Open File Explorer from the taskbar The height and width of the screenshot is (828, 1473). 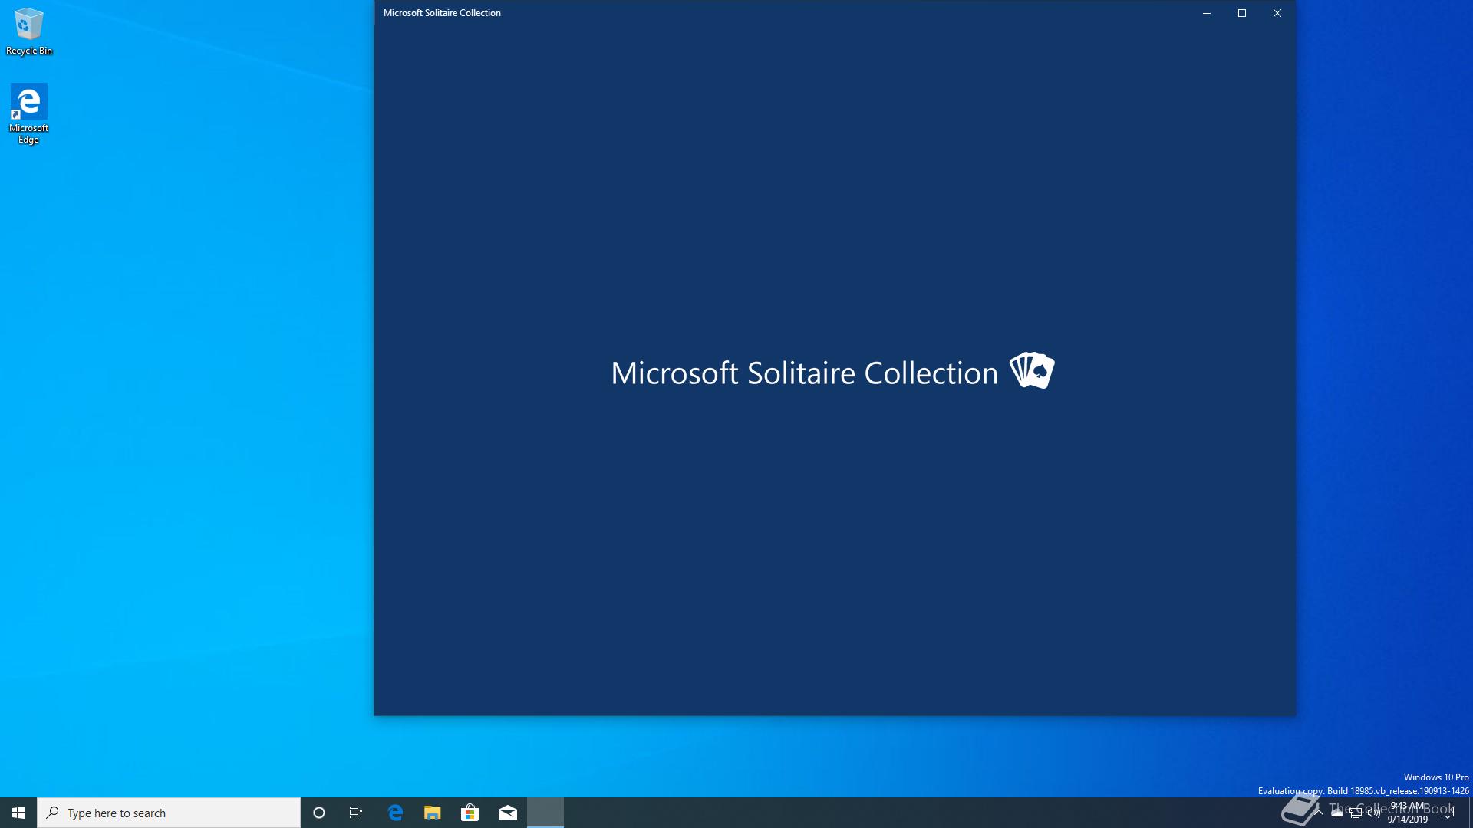click(433, 813)
